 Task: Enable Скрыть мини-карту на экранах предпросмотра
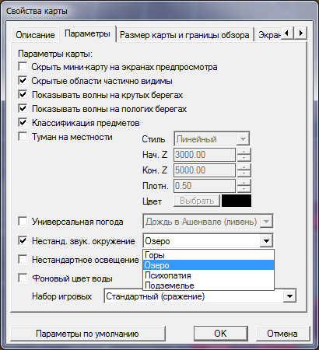click(23, 66)
